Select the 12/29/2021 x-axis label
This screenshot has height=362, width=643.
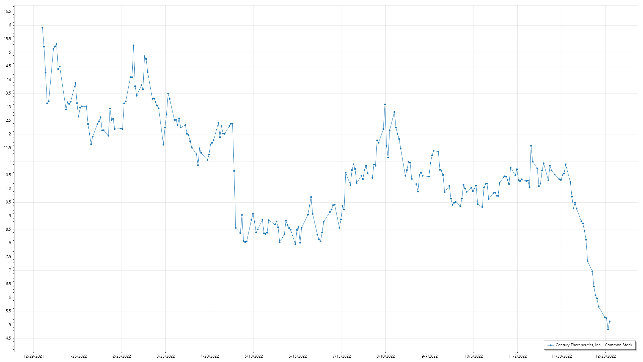[33, 356]
